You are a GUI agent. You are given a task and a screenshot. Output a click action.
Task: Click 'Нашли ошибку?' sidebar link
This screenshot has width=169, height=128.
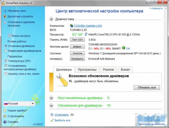point(17,110)
